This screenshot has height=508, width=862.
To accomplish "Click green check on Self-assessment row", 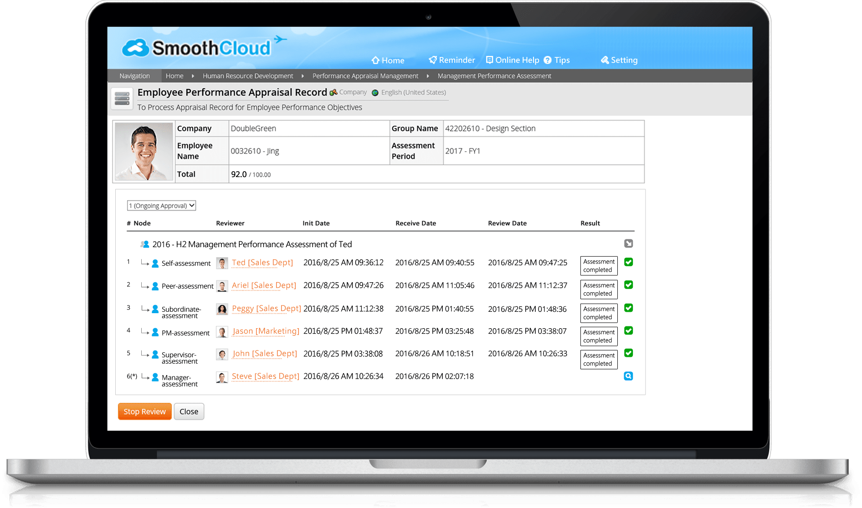I will click(x=628, y=262).
